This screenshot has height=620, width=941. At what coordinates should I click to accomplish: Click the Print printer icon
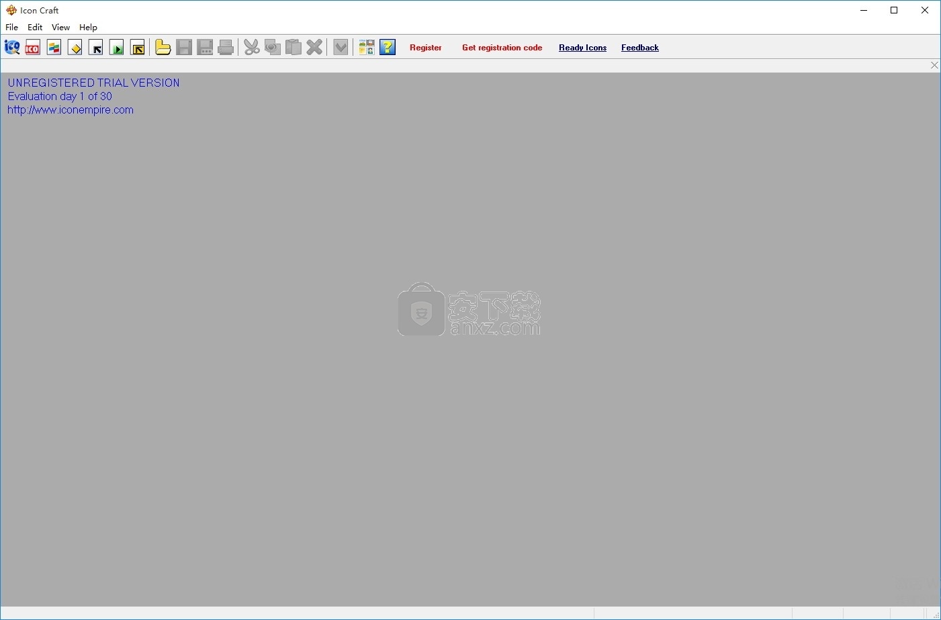pyautogui.click(x=226, y=47)
